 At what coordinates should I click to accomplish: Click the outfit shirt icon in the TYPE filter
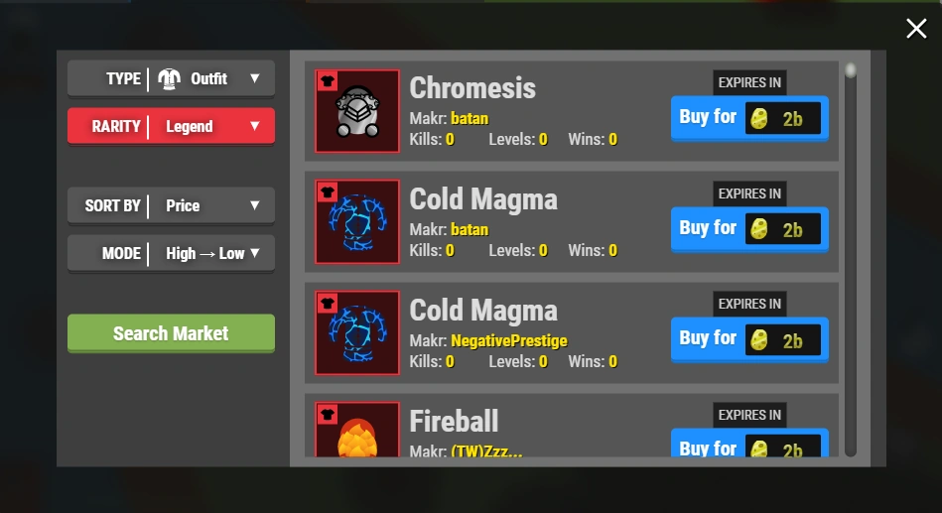click(169, 78)
